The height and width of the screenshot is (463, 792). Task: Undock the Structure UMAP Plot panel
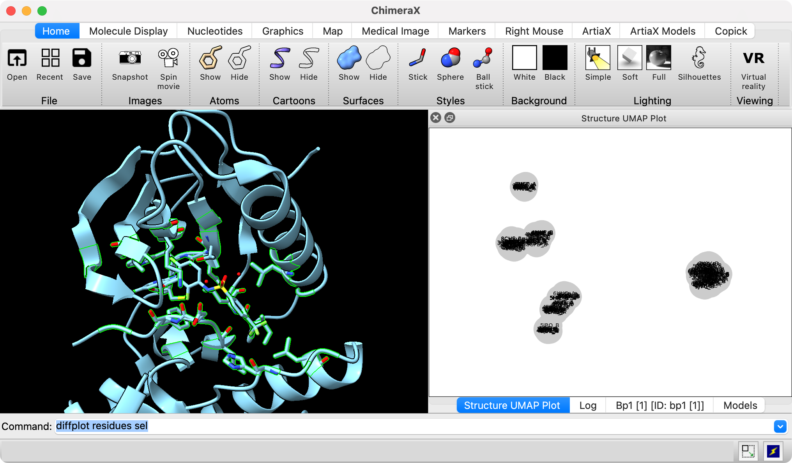click(450, 118)
